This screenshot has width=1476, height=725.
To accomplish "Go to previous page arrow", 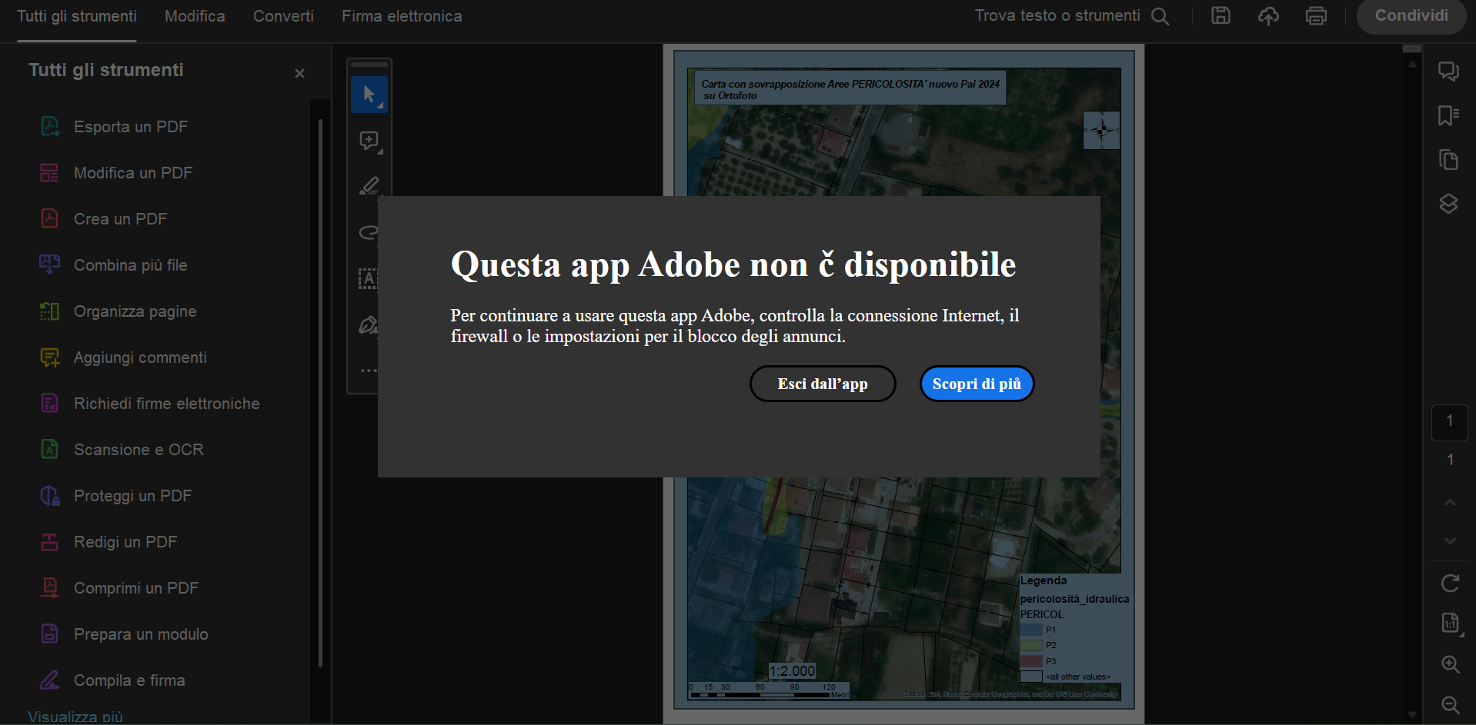I will tap(1450, 503).
